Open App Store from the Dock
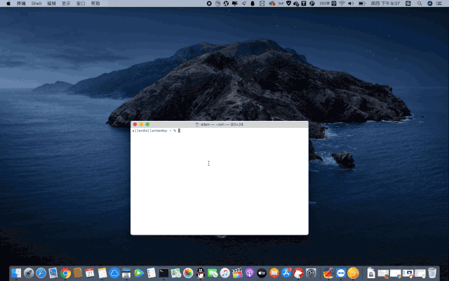The width and height of the screenshot is (449, 281). point(286,273)
